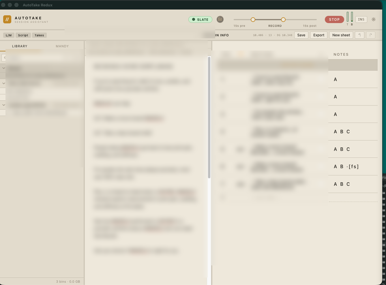Click the empty dashed notes row
This screenshot has width=386, height=285.
pyautogui.click(x=353, y=197)
